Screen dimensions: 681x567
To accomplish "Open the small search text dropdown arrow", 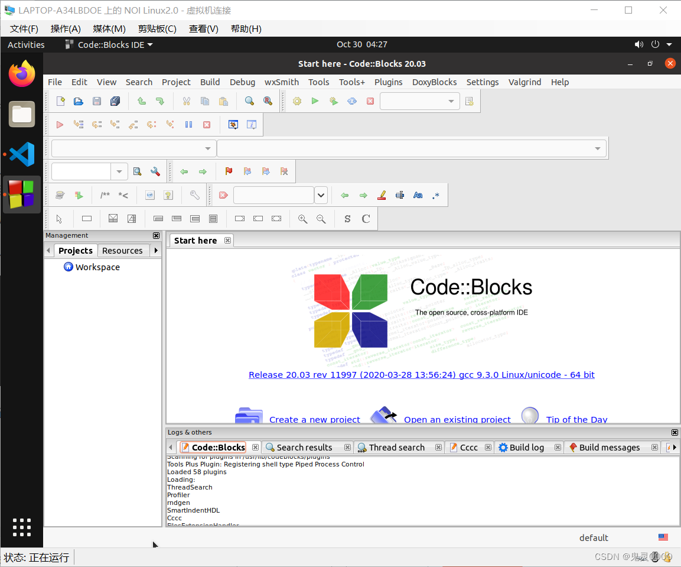I will point(119,171).
